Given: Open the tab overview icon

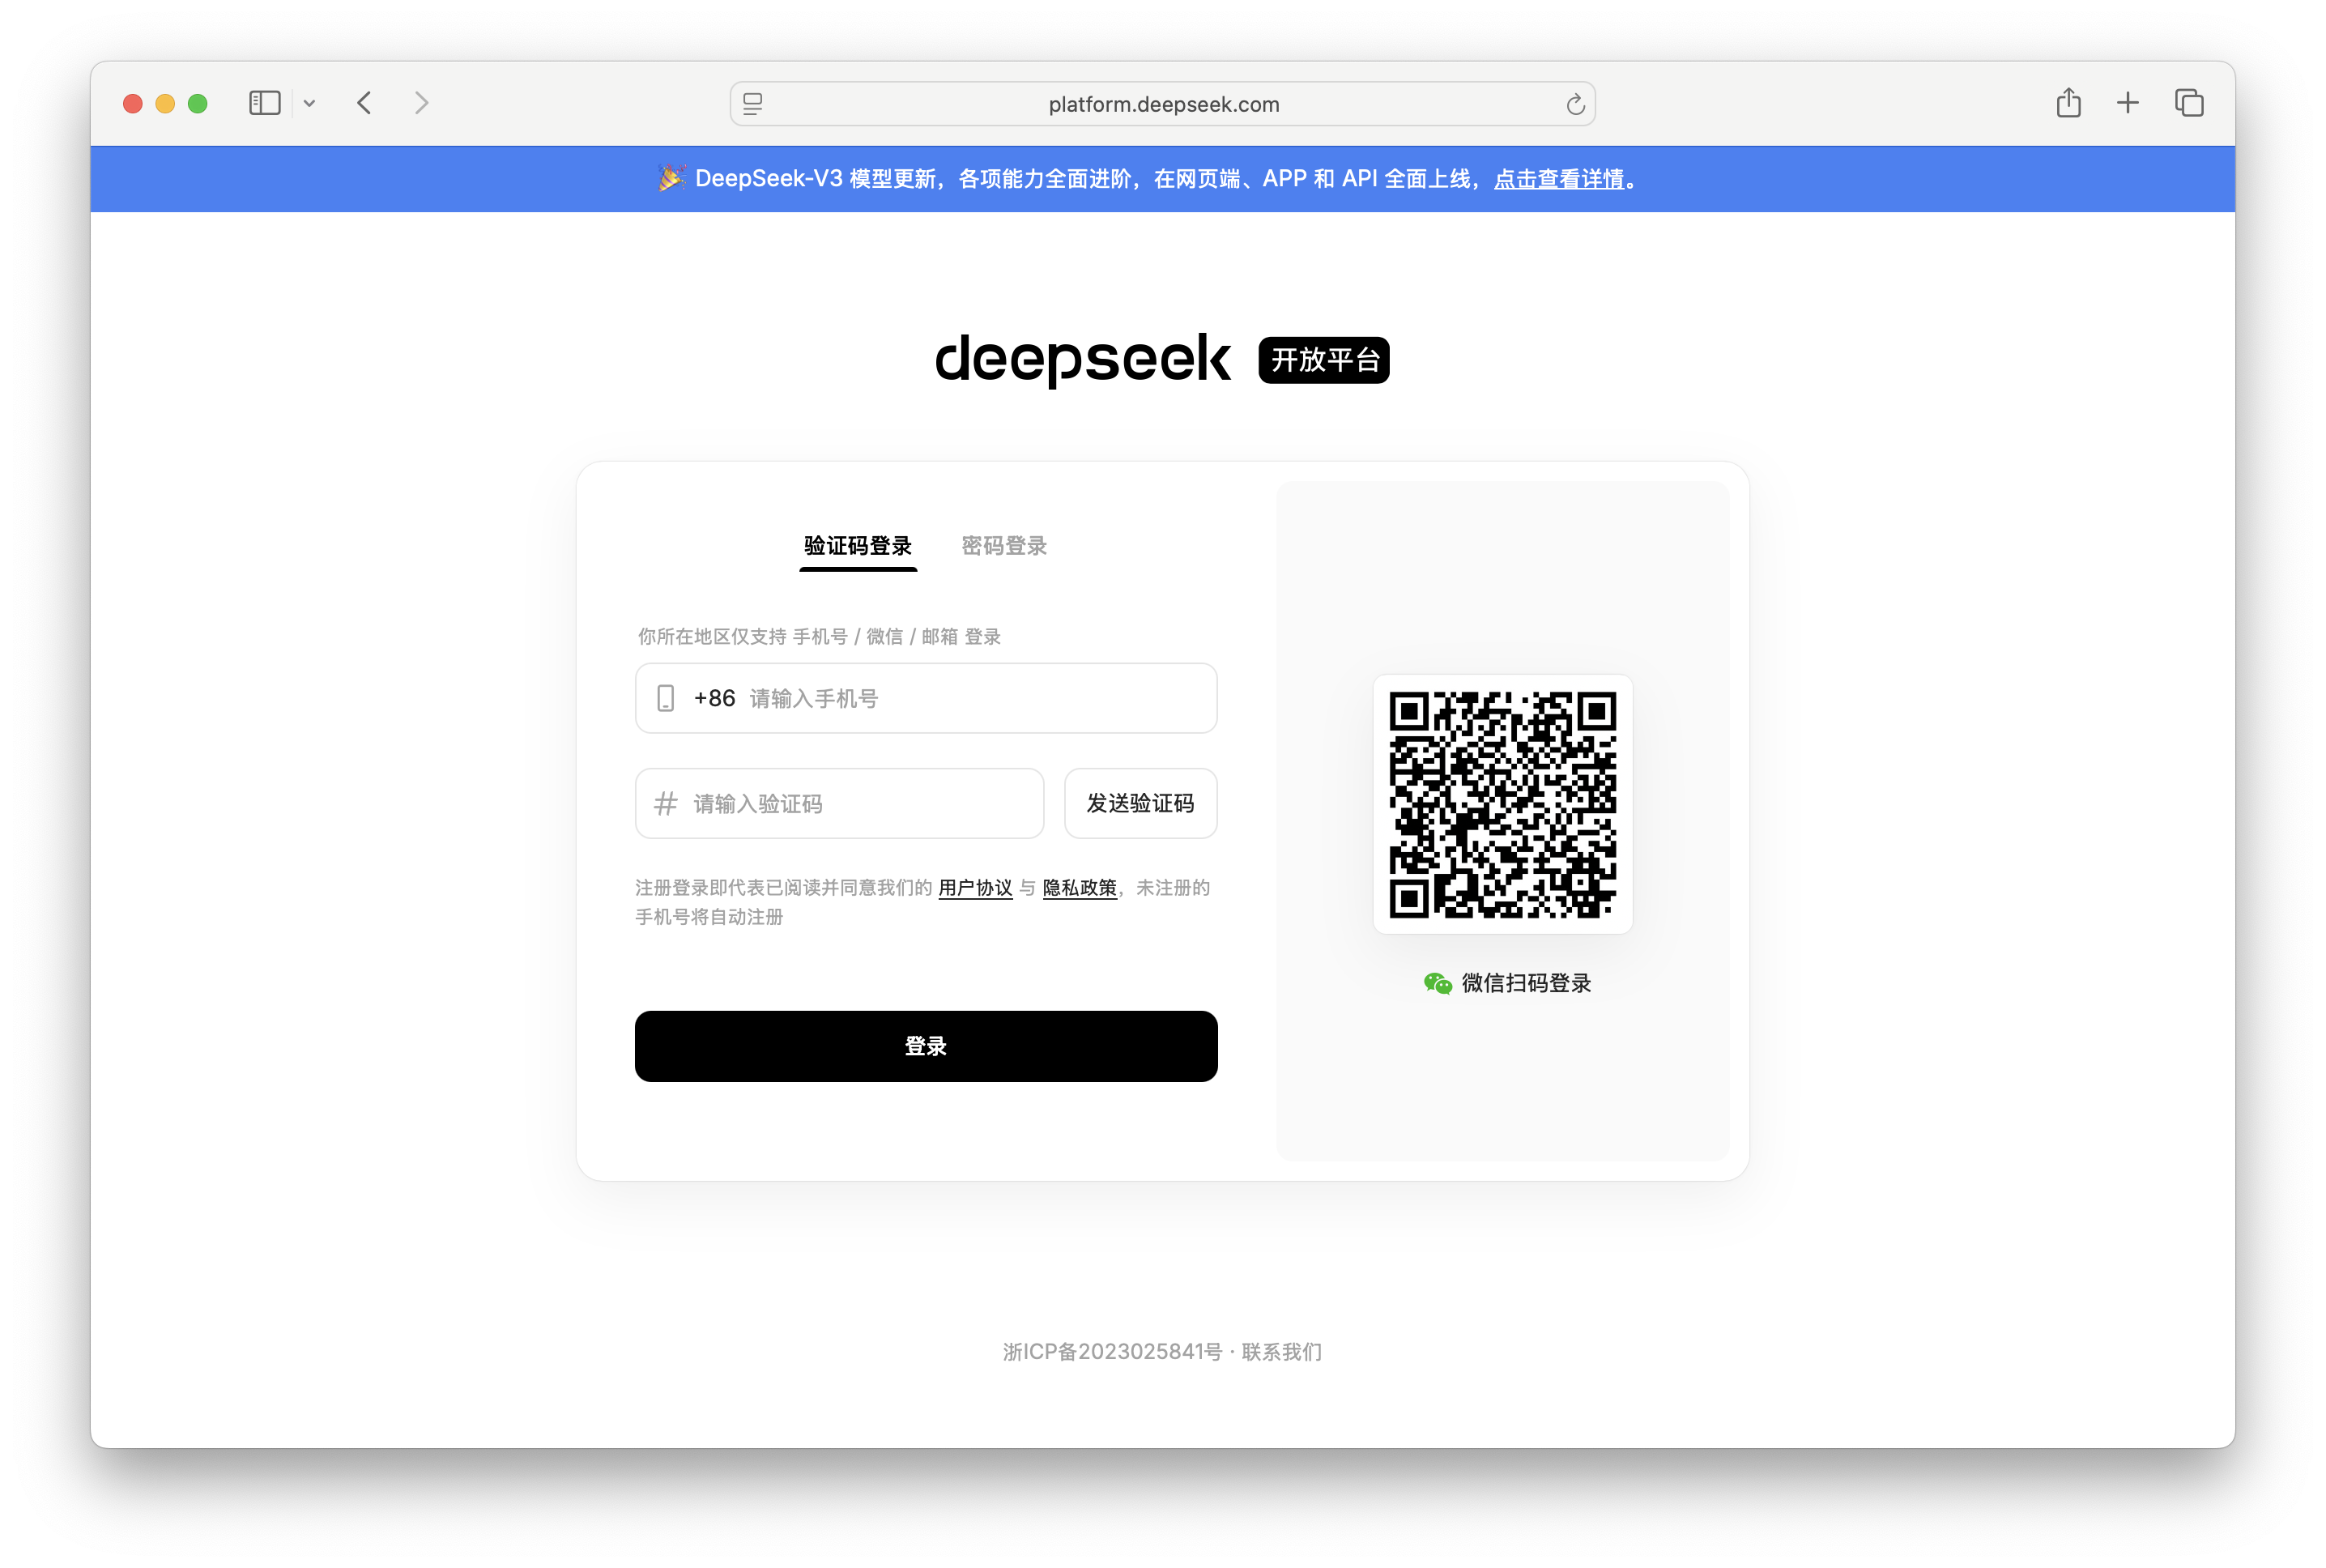Looking at the screenshot, I should [2189, 102].
